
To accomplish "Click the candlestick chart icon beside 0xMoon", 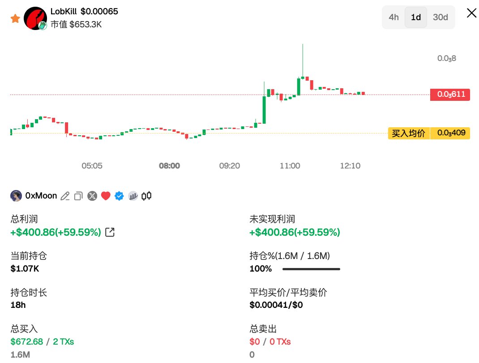I will [x=146, y=196].
